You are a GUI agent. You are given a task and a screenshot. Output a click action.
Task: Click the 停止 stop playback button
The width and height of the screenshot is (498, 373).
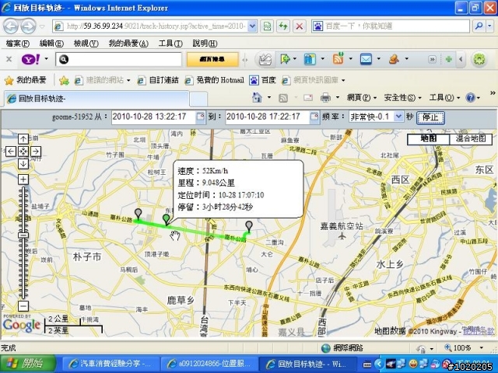coord(430,117)
